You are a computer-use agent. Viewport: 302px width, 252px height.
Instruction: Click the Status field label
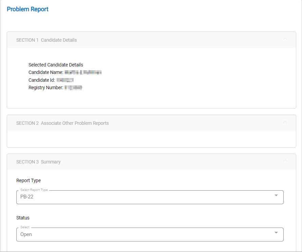tap(23, 218)
